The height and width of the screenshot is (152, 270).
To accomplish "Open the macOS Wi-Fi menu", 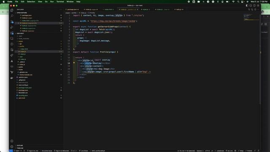I will (233, 2).
